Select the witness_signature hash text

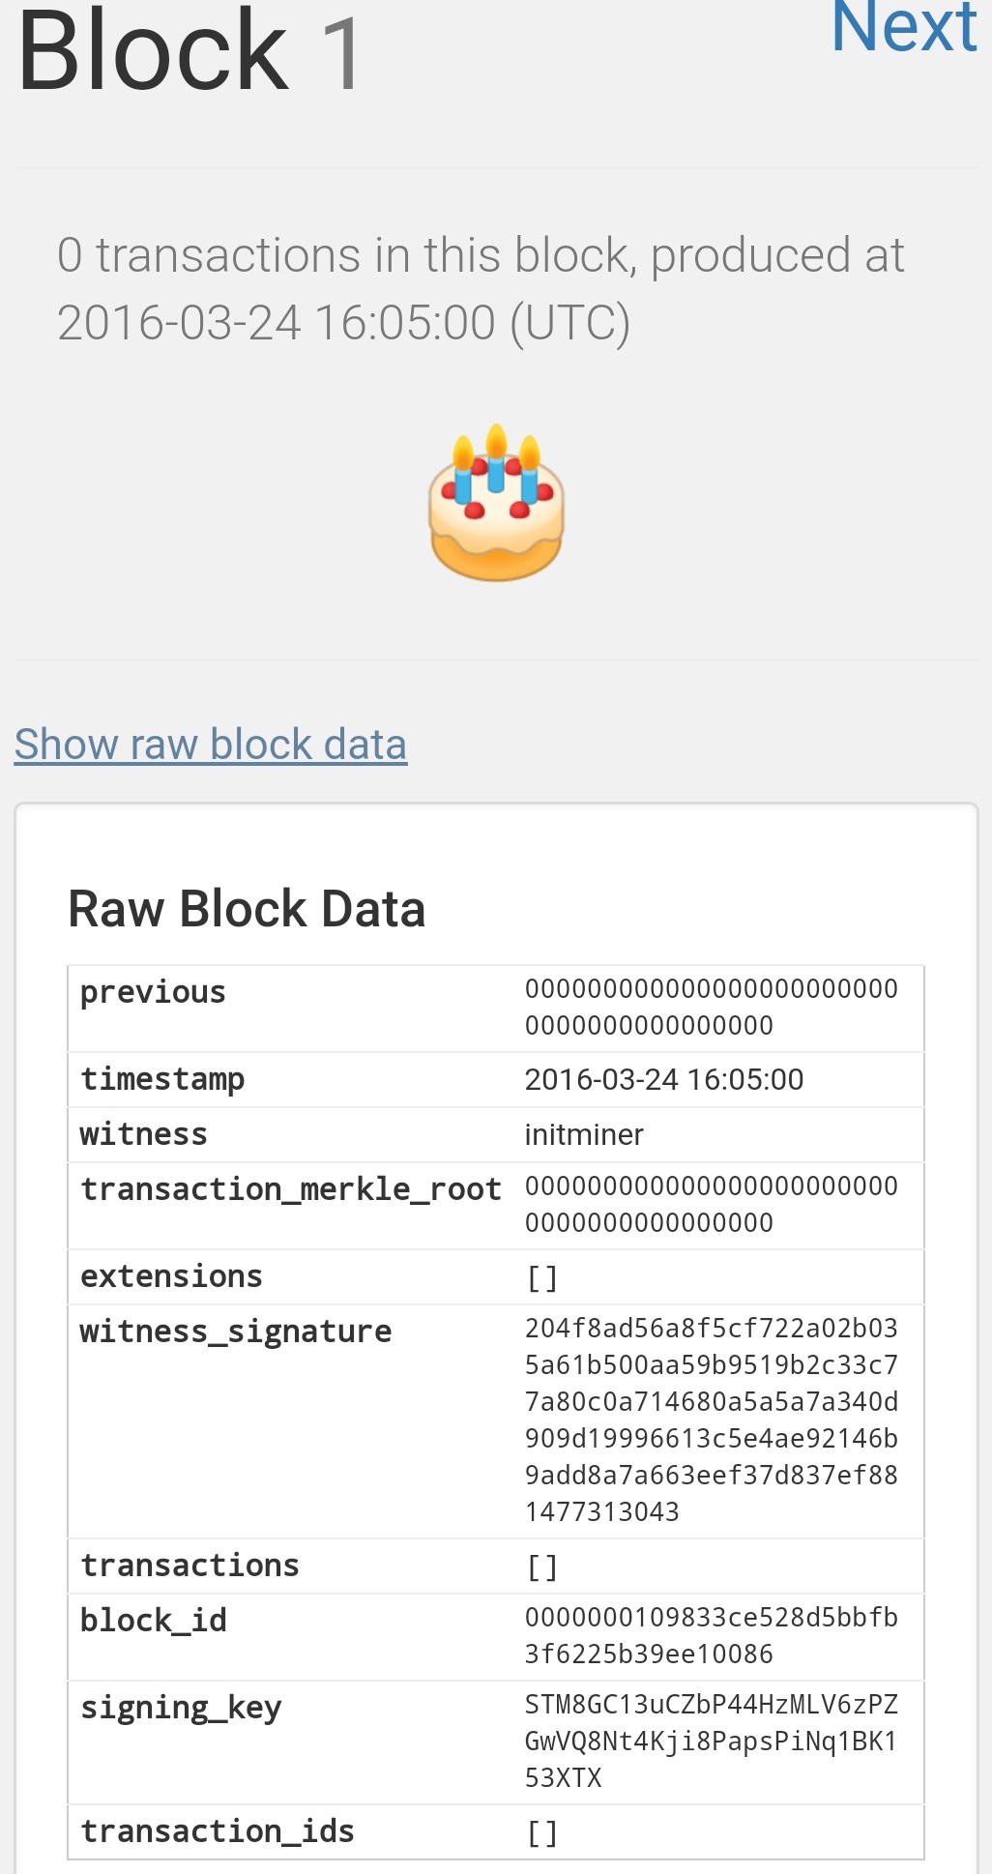click(x=711, y=1420)
